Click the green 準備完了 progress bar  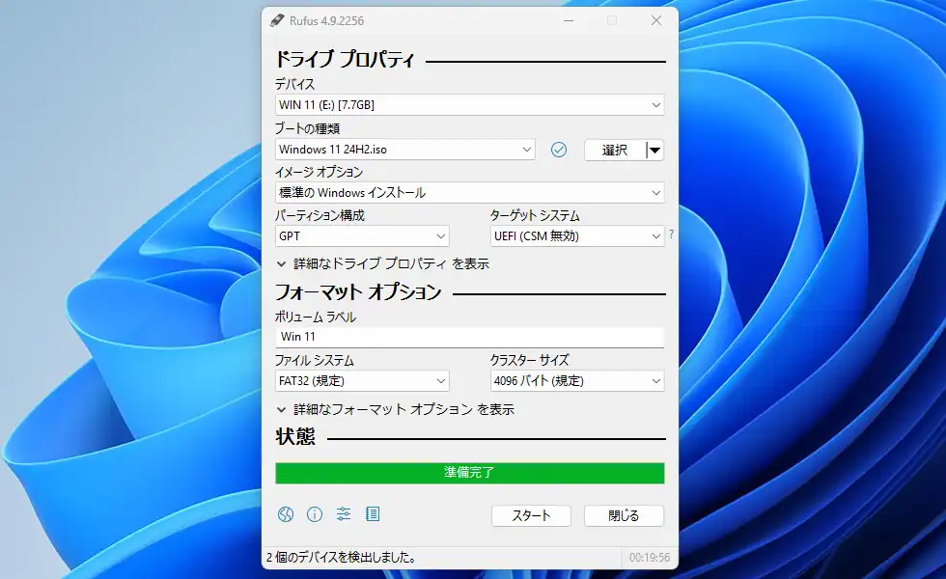point(470,473)
